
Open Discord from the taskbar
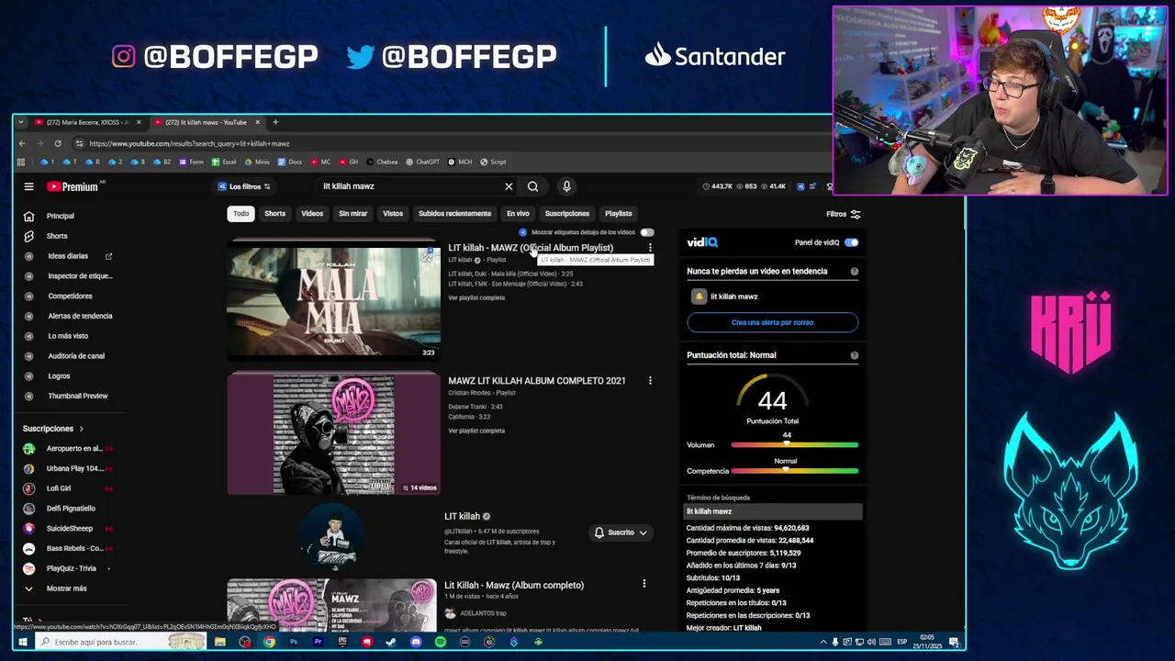(x=416, y=642)
